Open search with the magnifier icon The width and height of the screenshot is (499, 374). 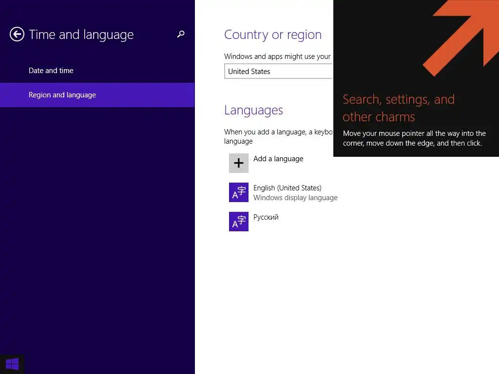(x=181, y=34)
